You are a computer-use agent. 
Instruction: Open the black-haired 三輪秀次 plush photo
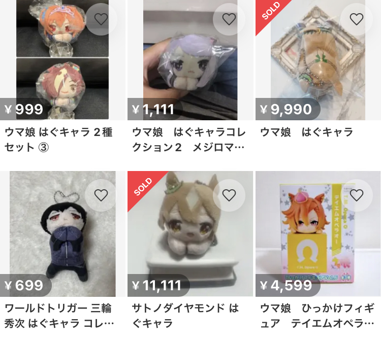coord(62,234)
